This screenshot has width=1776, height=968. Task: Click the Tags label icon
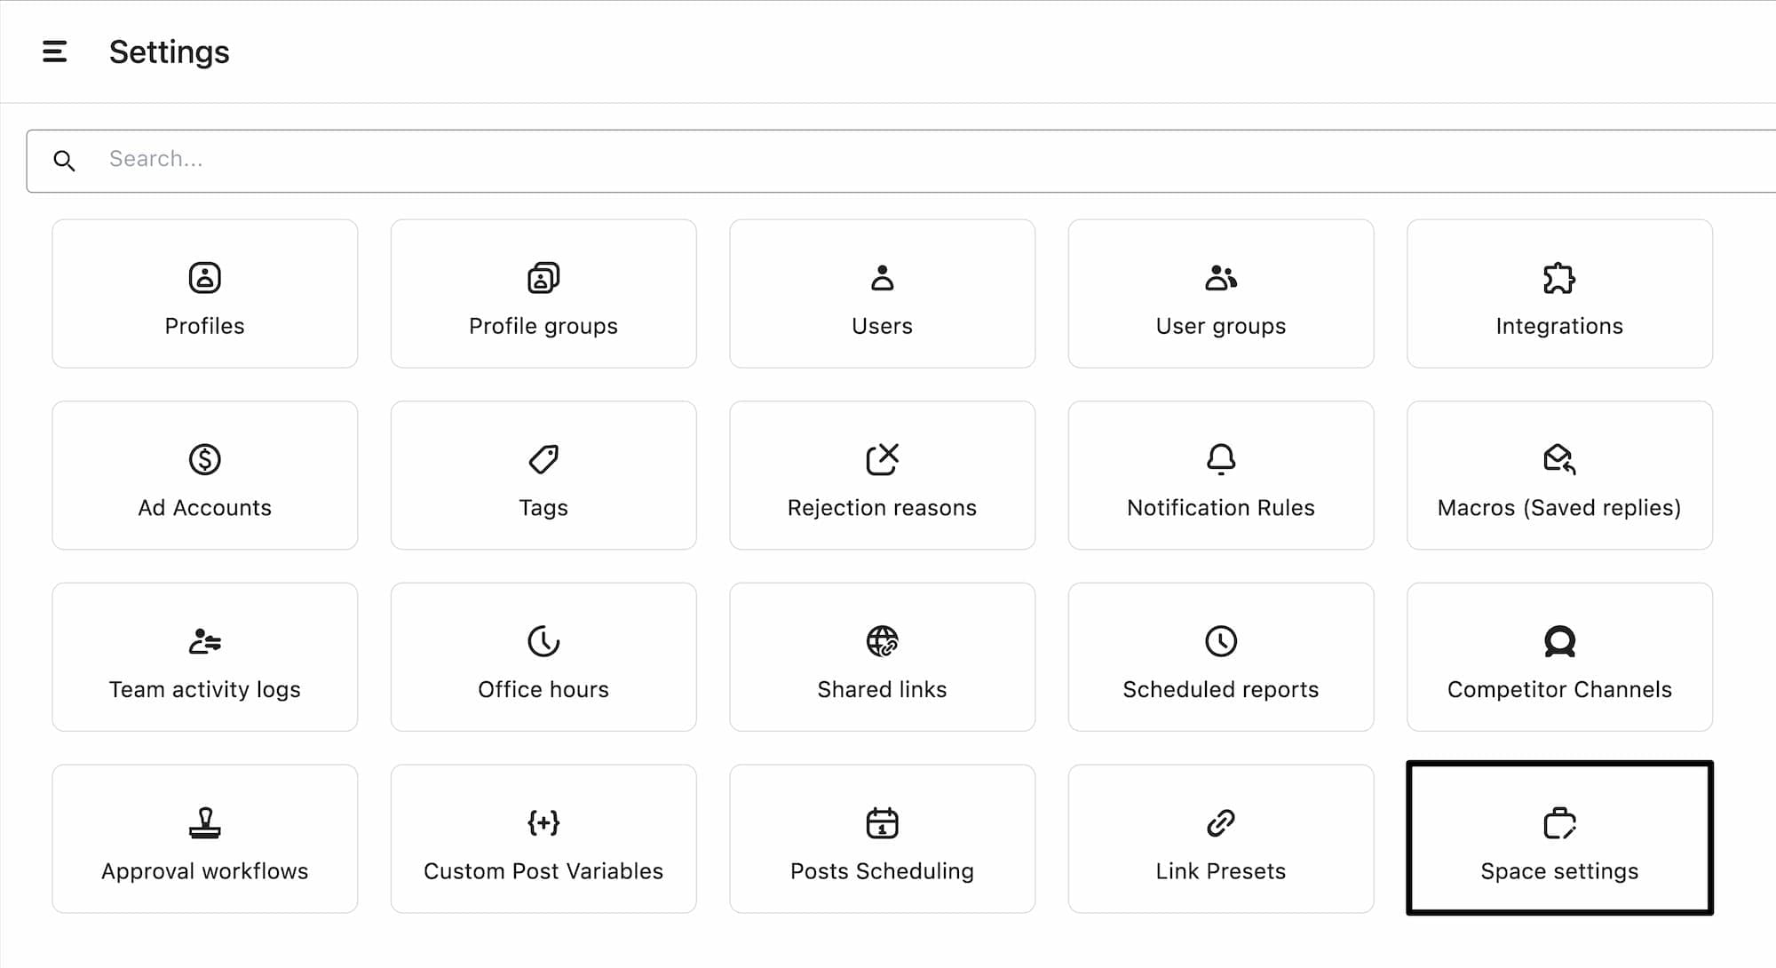[543, 459]
